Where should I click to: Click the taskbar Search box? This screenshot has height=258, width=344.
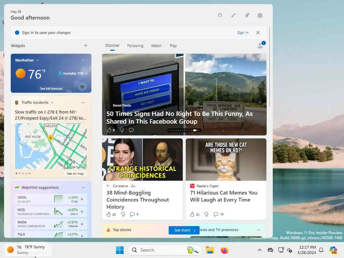(165, 250)
